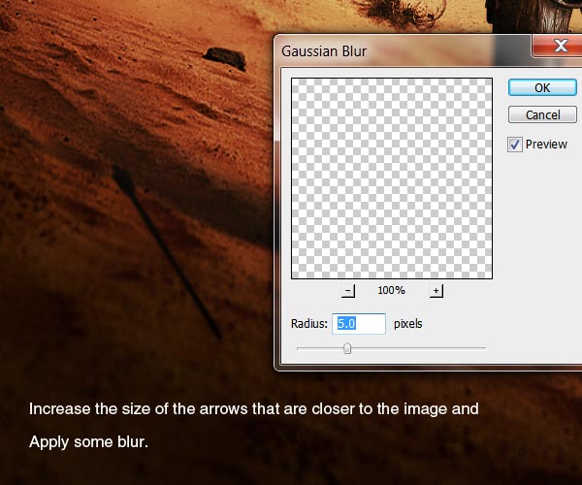Zoom out the preview with minus button
Viewport: 582px width, 485px height.
348,291
